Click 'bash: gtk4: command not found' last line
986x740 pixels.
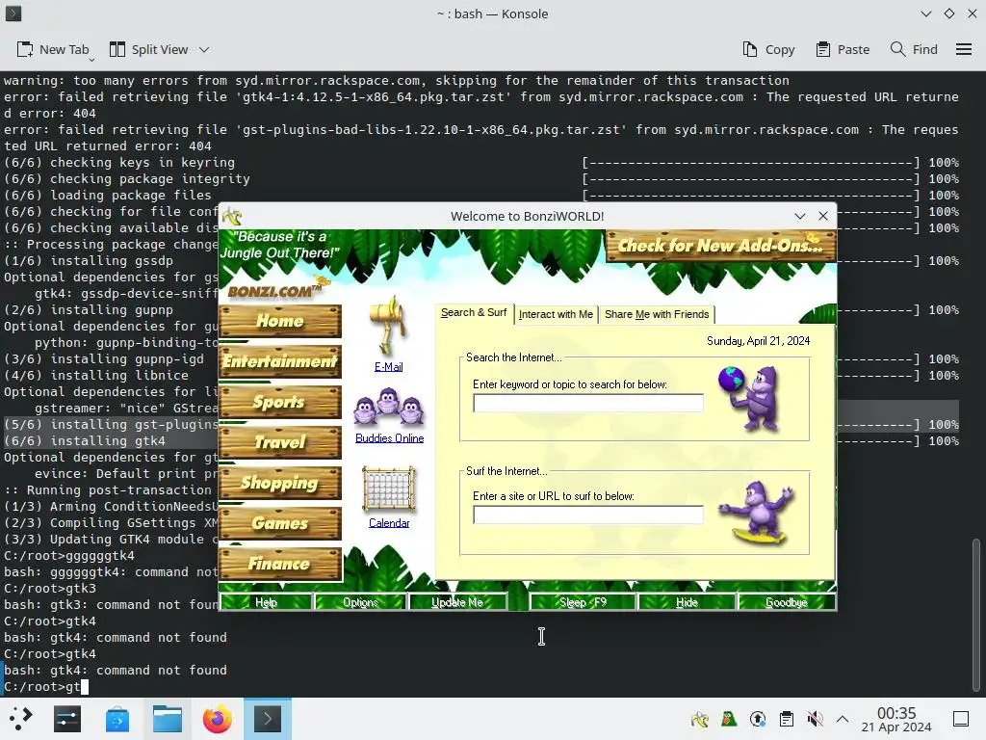click(116, 671)
